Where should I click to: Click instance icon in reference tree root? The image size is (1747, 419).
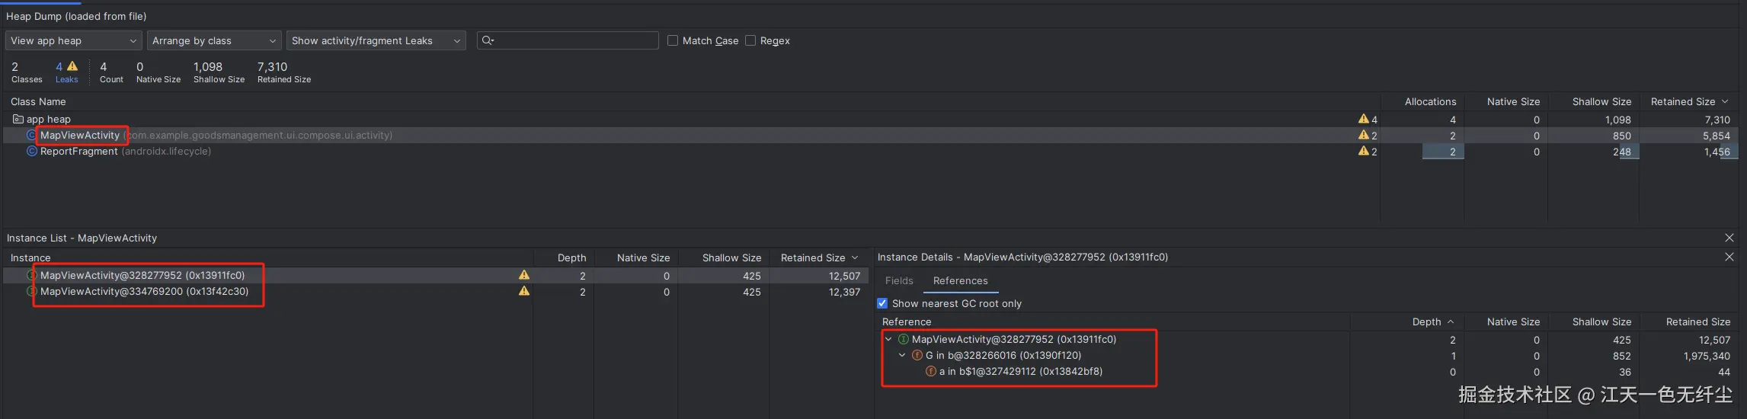tap(904, 339)
